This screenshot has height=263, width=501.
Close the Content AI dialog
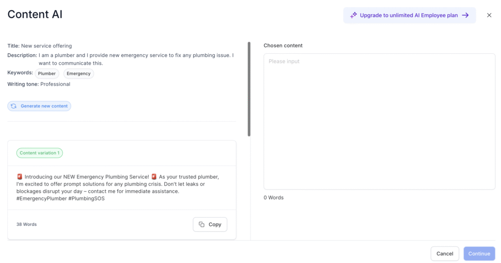(489, 15)
